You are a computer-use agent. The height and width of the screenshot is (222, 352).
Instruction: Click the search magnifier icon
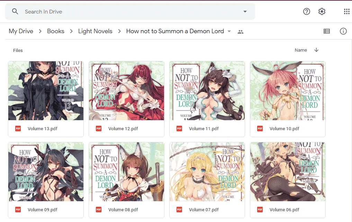point(15,11)
